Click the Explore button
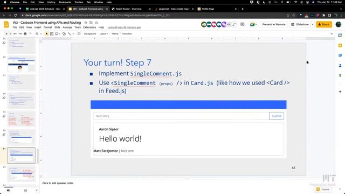The image size is (345, 194). tap(323, 189)
